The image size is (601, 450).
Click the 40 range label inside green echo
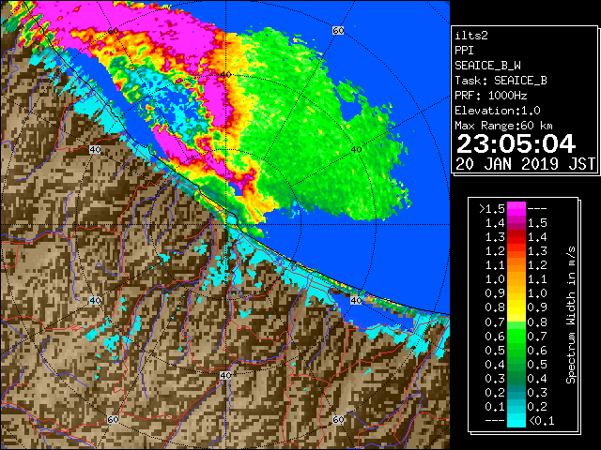tap(356, 150)
